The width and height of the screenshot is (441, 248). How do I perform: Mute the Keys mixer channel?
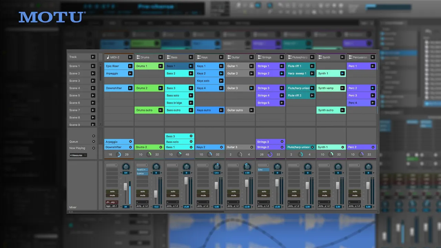coord(203,195)
